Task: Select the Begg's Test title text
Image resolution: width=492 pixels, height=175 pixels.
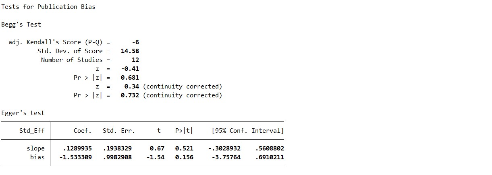Action: click(21, 25)
